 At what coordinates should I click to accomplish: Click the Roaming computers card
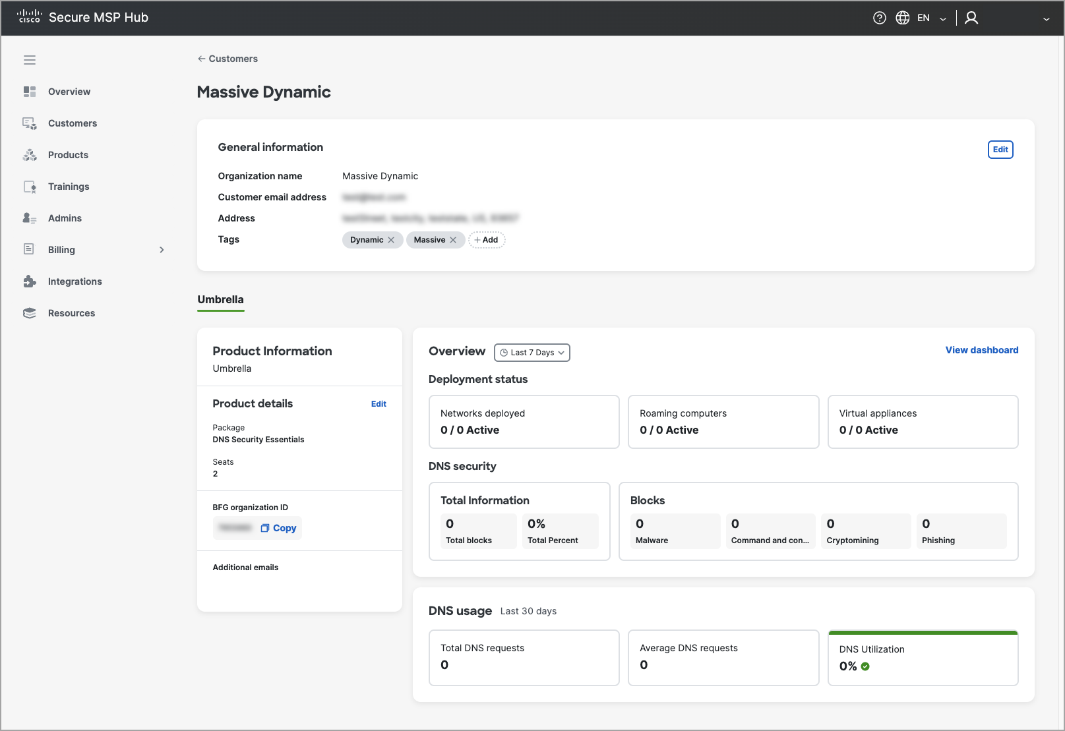pyautogui.click(x=723, y=422)
